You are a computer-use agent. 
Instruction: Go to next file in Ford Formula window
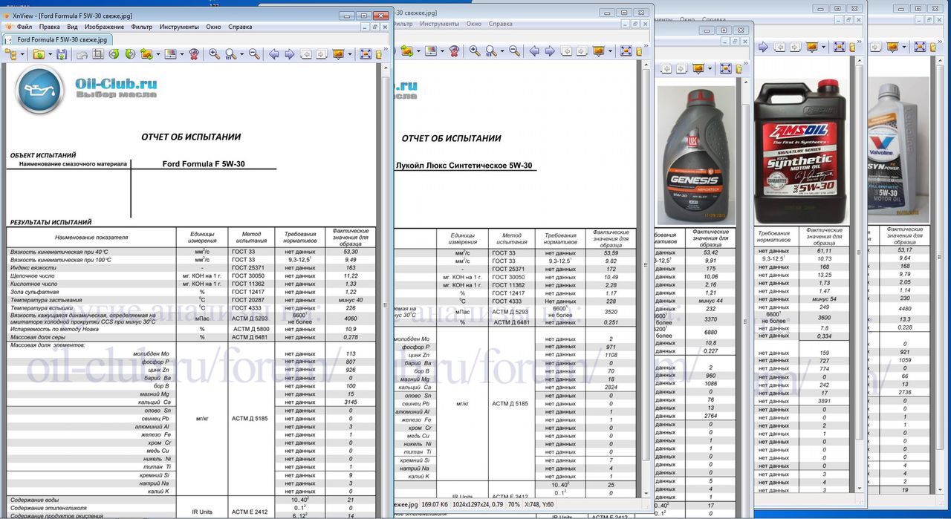pos(289,54)
